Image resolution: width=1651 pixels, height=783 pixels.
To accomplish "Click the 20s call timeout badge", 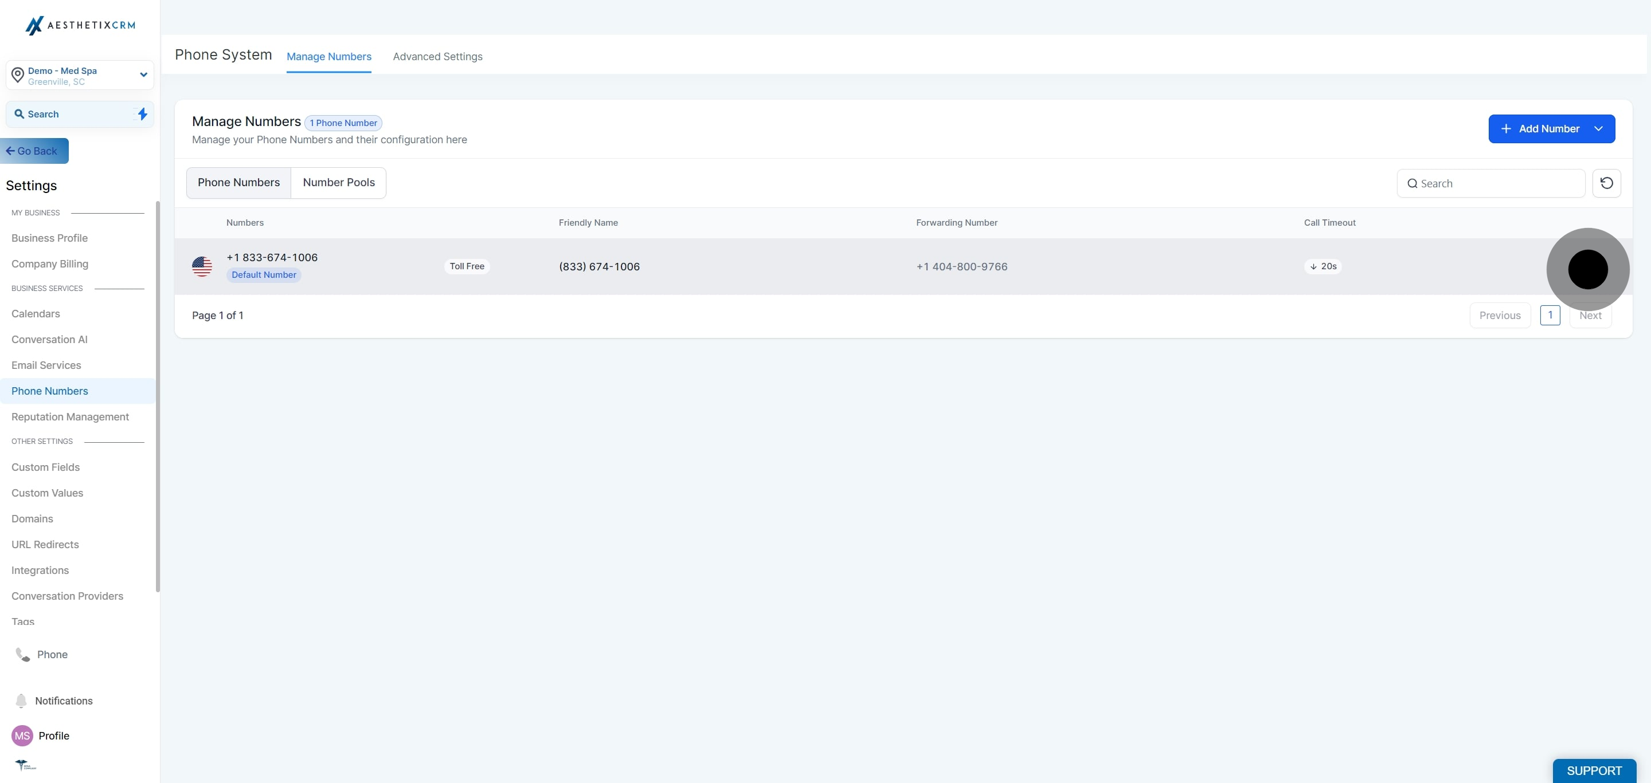I will (x=1323, y=266).
